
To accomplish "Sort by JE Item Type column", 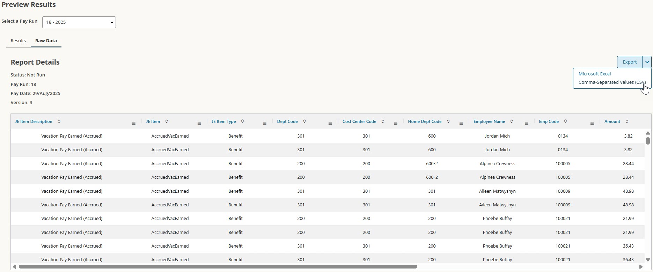I will pyautogui.click(x=242, y=122).
